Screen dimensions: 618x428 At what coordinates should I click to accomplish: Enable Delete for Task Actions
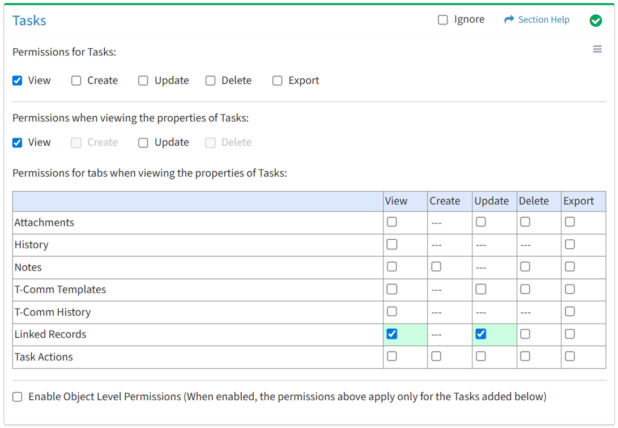525,356
